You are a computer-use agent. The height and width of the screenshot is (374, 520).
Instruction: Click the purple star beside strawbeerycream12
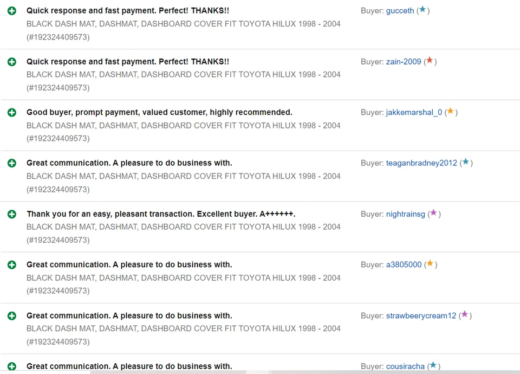(464, 314)
